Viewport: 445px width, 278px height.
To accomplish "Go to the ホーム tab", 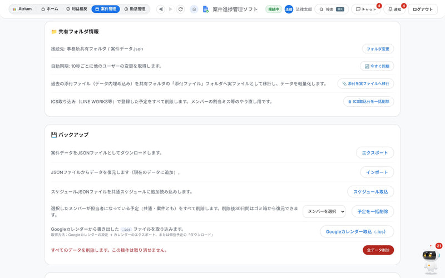I will pyautogui.click(x=50, y=9).
